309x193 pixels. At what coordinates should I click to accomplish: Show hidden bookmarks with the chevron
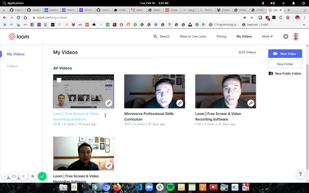click(x=304, y=25)
